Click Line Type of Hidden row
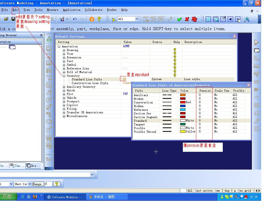269x201 pixels. [x=167, y=106]
